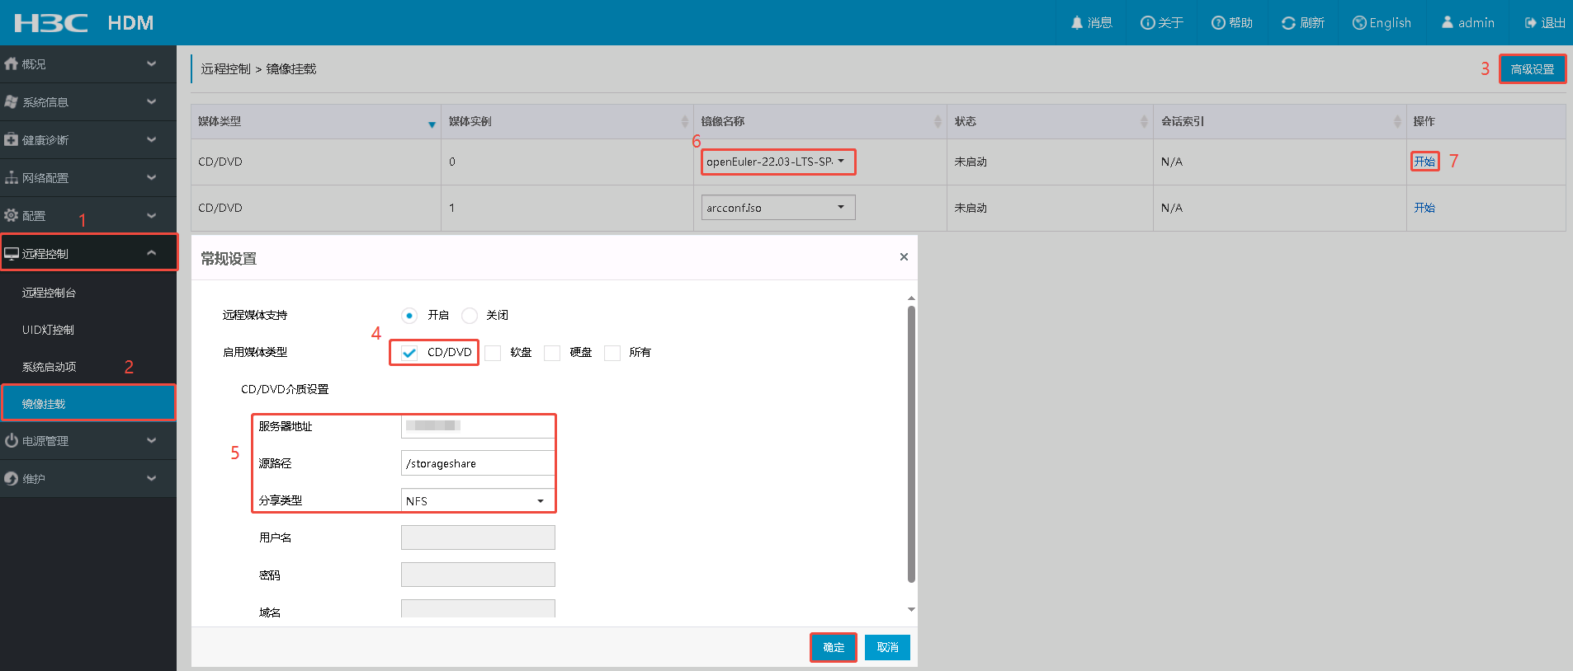
Task: Click the 配置 gear icon
Action: [x=11, y=215]
